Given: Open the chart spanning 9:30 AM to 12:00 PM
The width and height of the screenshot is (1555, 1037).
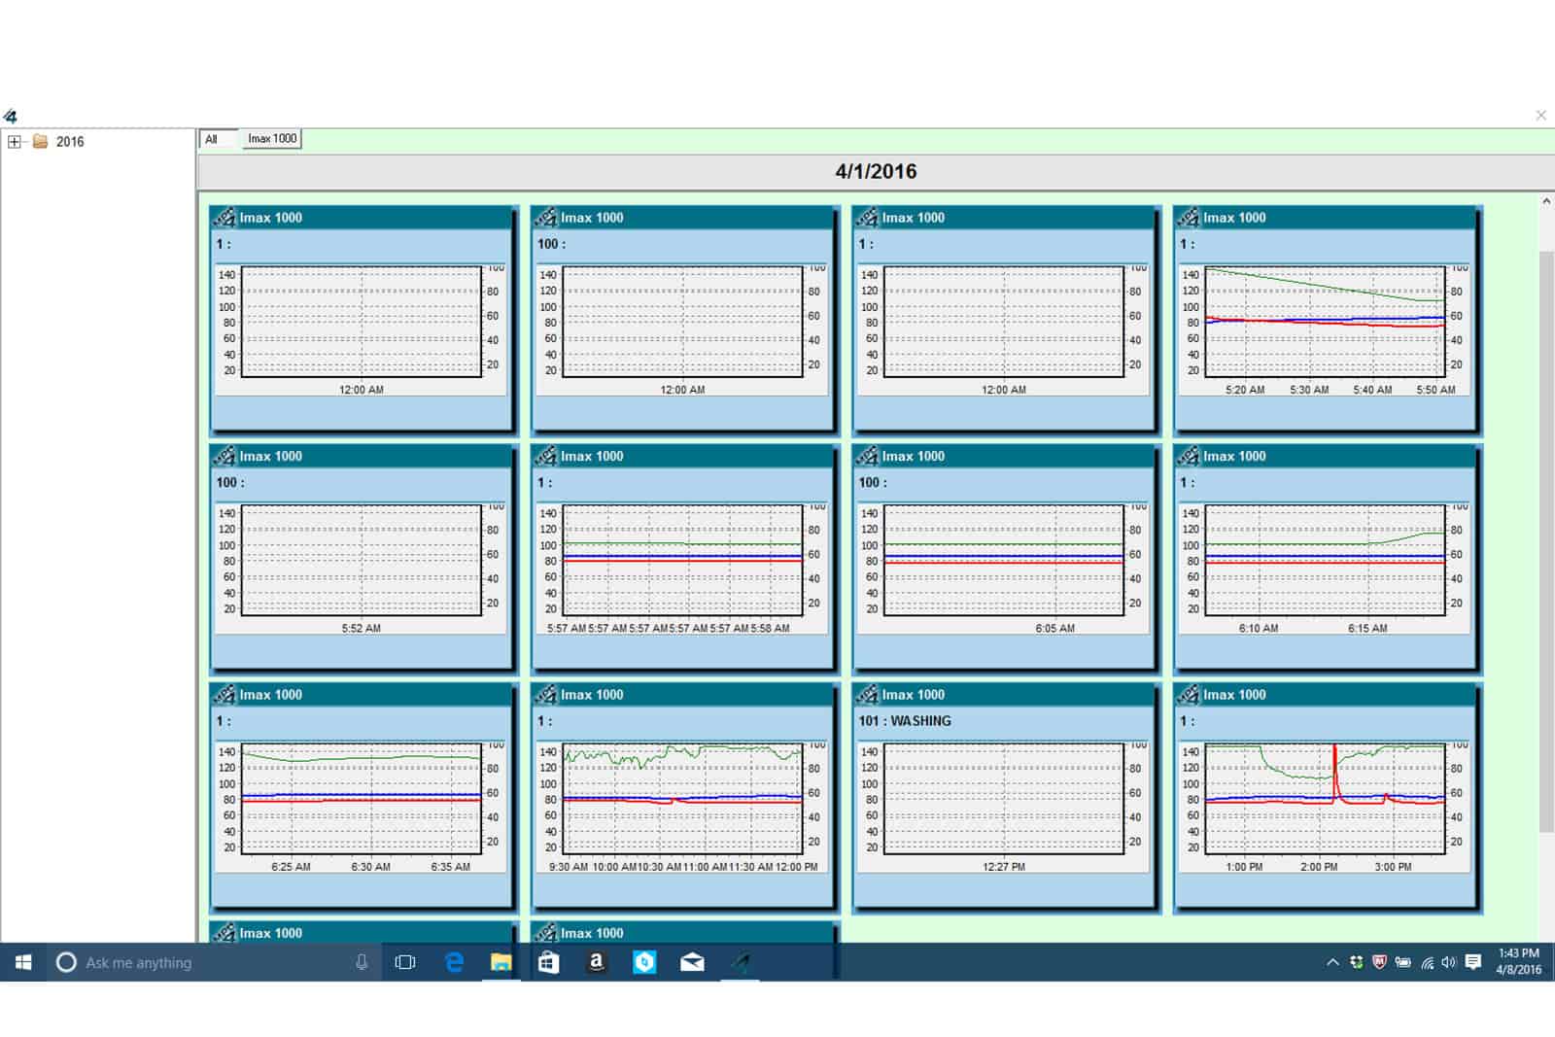Looking at the screenshot, I should click(x=682, y=797).
